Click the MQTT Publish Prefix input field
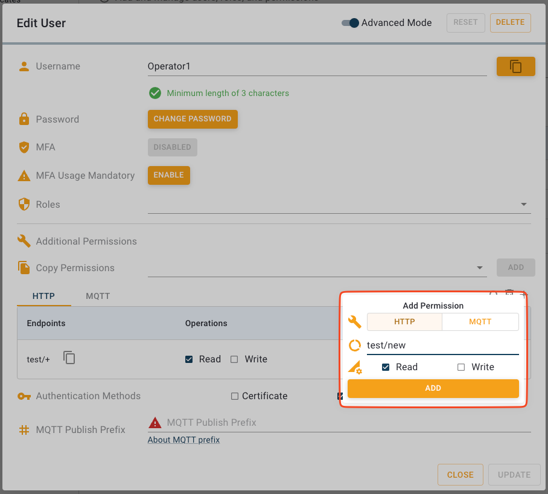This screenshot has width=548, height=494. (x=338, y=422)
